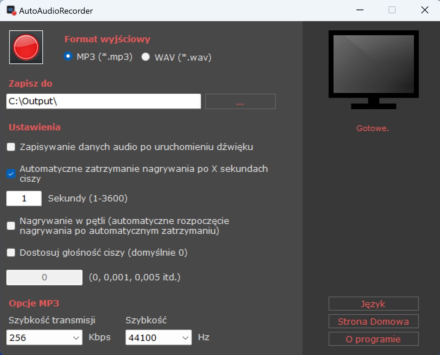Click the silence volume field showing 0
Screen dimensions: 440x355
click(x=44, y=278)
